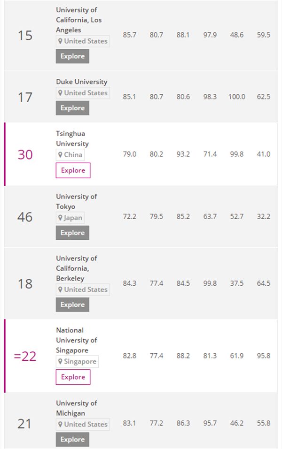Select the rank number 30 cell
282x449 pixels.
point(25,154)
